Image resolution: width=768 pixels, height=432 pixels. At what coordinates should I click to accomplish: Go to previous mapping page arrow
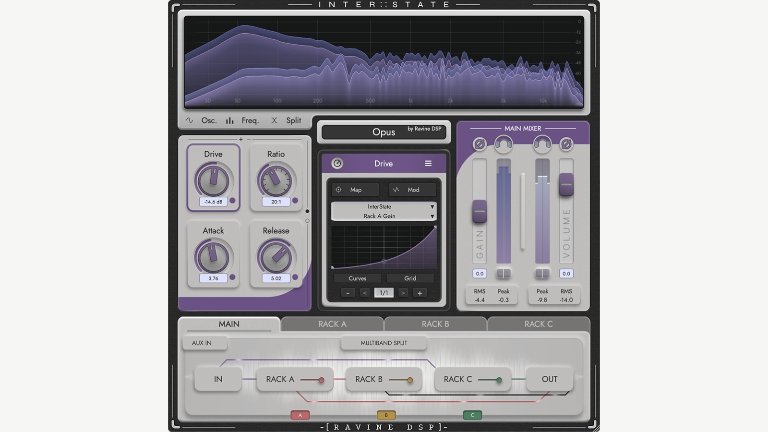click(365, 293)
